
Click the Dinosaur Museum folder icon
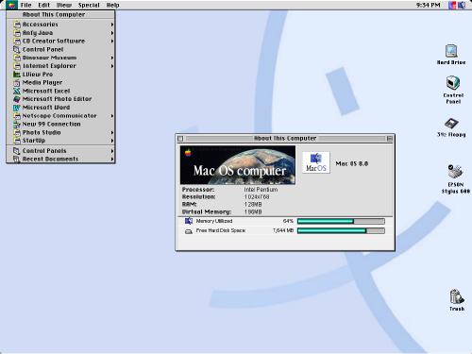coord(17,58)
